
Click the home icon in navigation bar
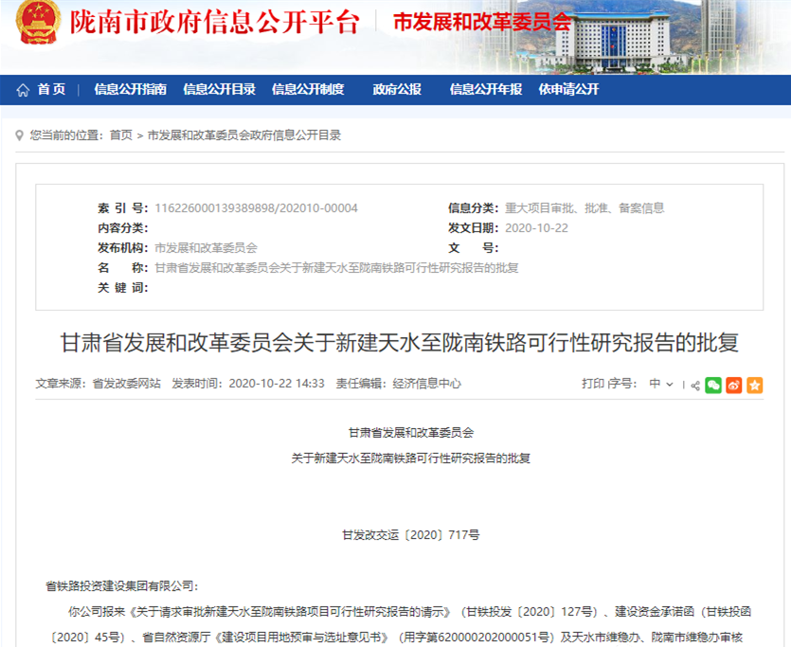(23, 90)
